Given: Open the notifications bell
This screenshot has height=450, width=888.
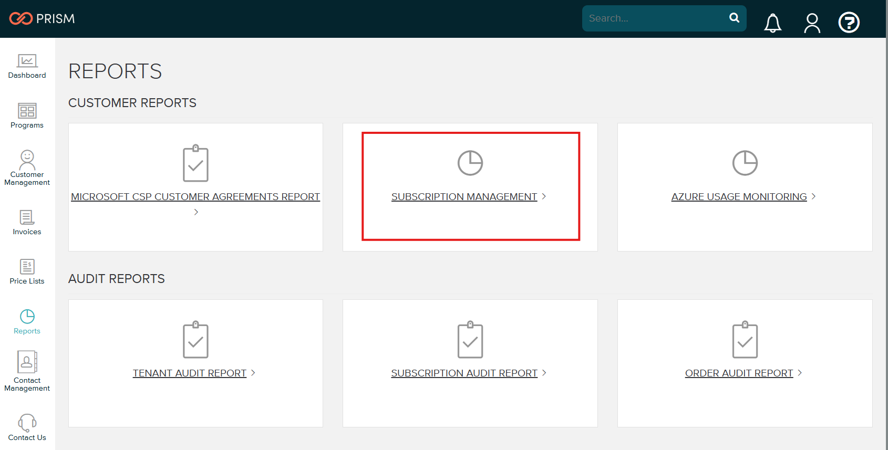Looking at the screenshot, I should (772, 23).
